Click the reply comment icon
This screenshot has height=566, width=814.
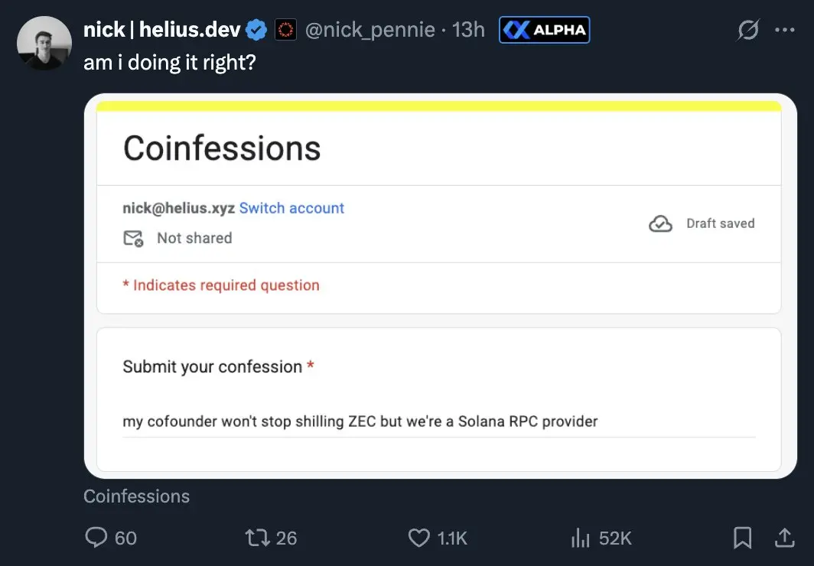click(x=96, y=538)
